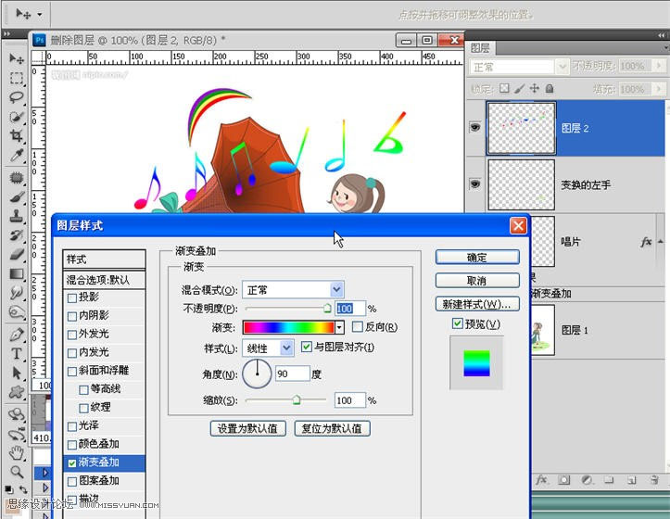This screenshot has width=670, height=519.
Task: Select the Pen tool
Action: click(x=17, y=335)
